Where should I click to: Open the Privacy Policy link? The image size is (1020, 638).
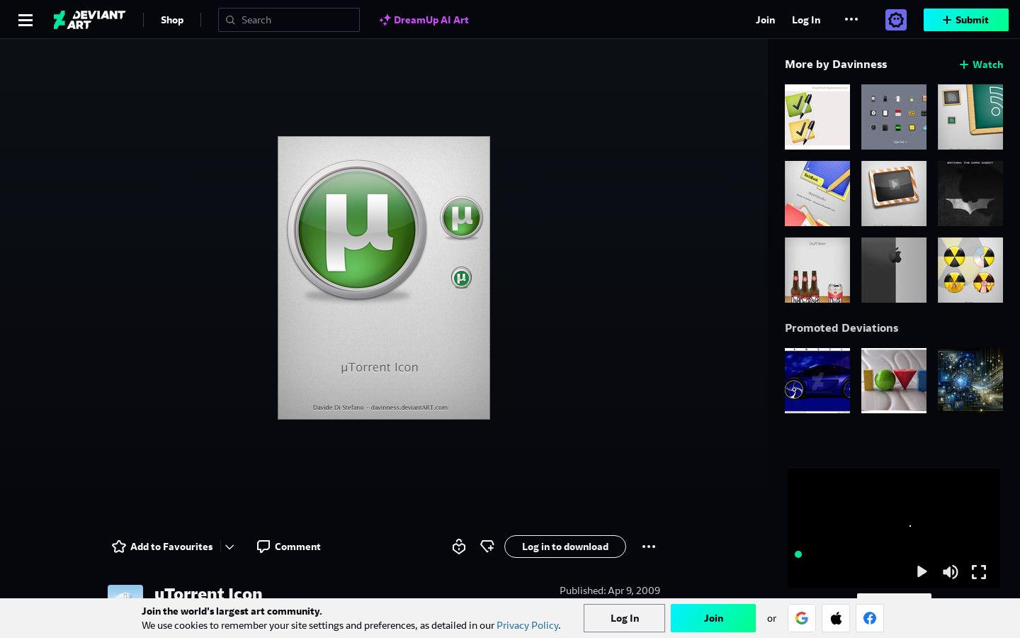coord(528,625)
